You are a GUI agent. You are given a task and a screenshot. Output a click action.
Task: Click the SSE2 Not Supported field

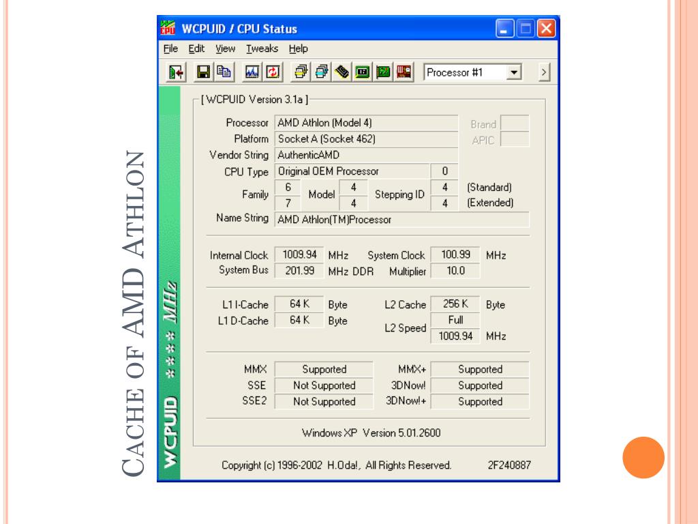coord(324,401)
